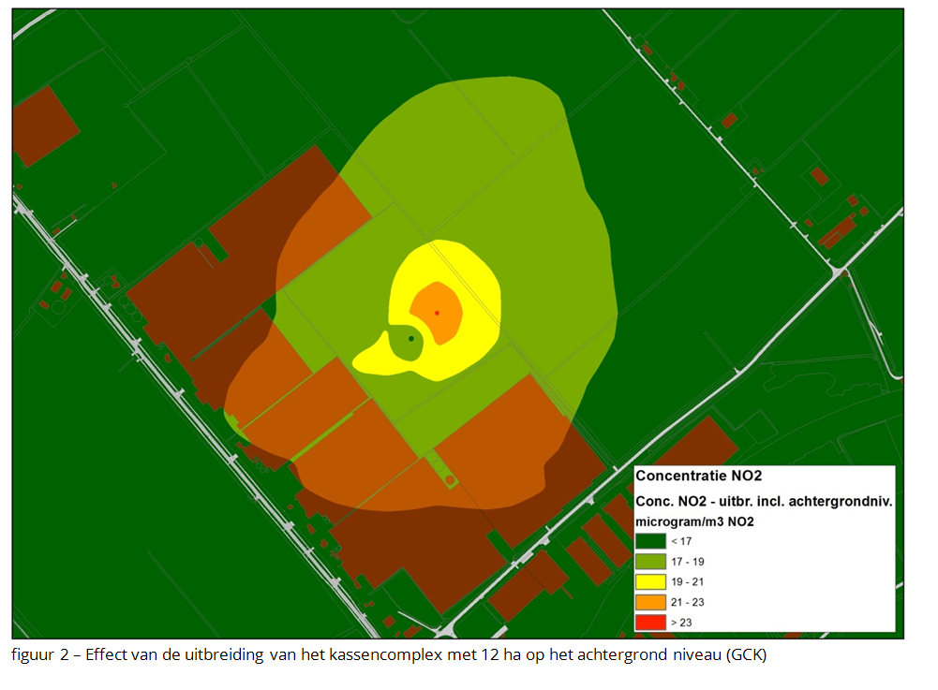Click the '< 17' legend label

click(681, 541)
